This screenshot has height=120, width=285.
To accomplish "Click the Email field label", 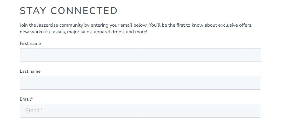I will 25,99.
